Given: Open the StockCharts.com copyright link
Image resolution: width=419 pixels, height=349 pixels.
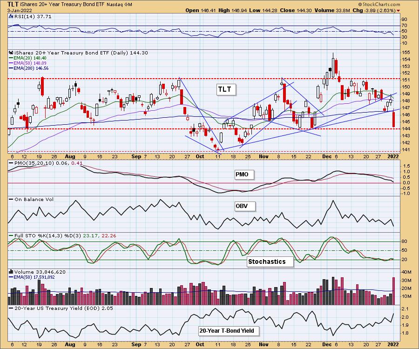Looking at the screenshot, I should [379, 4].
